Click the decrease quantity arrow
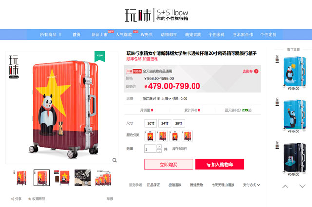This screenshot has width=312, height=207. click(159, 151)
